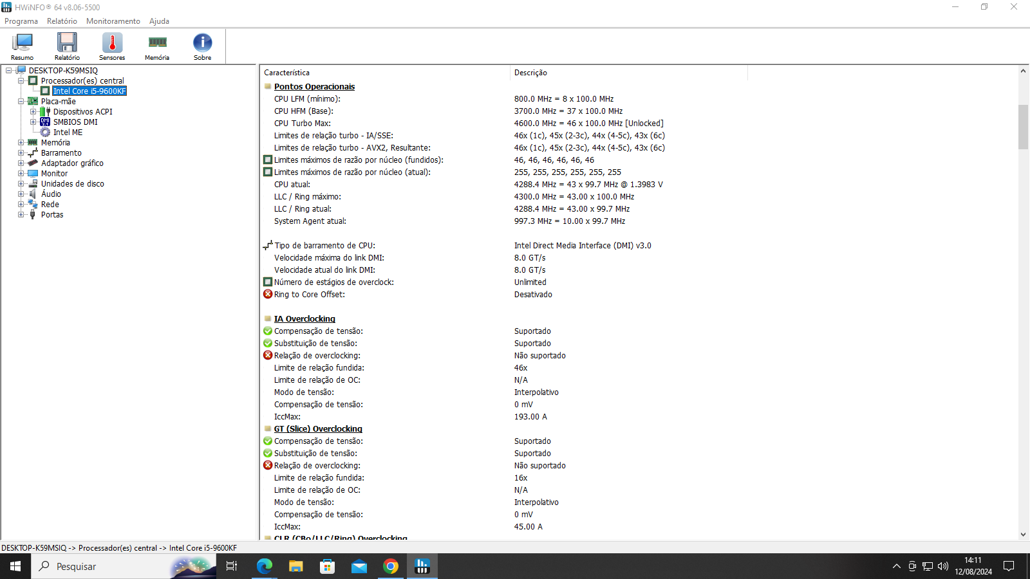Collapse the DESKTOP-K59MSIQ root node
1030x579 pixels.
(x=9, y=71)
